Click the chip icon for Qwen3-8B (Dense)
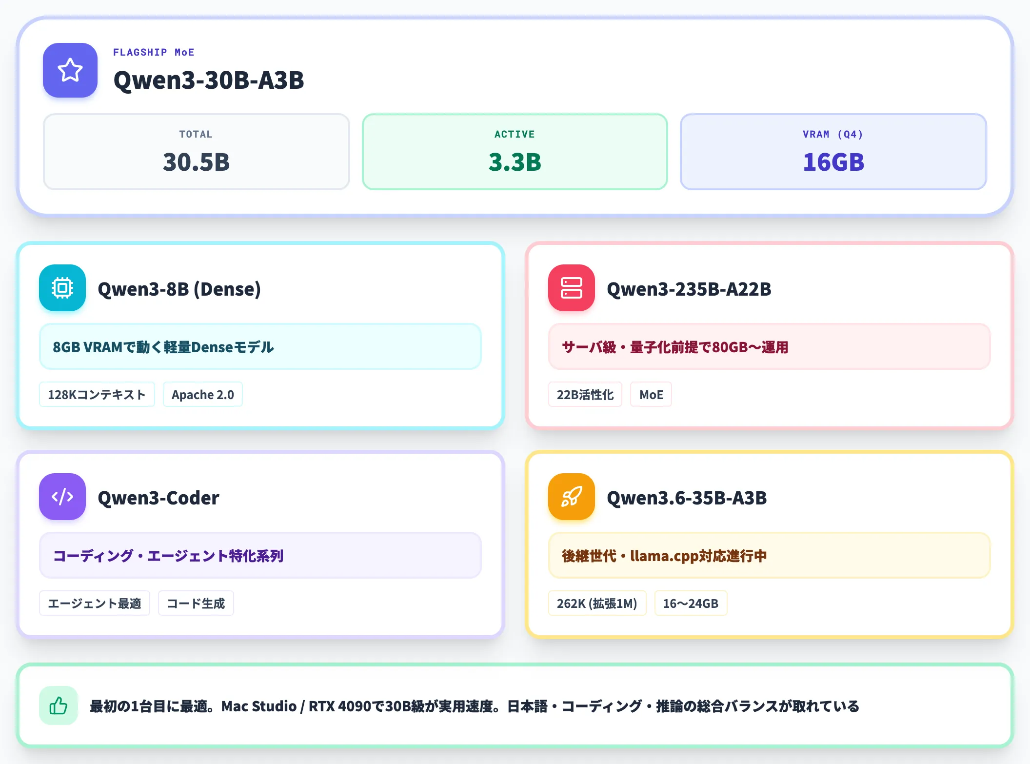Image resolution: width=1030 pixels, height=764 pixels. coord(62,288)
